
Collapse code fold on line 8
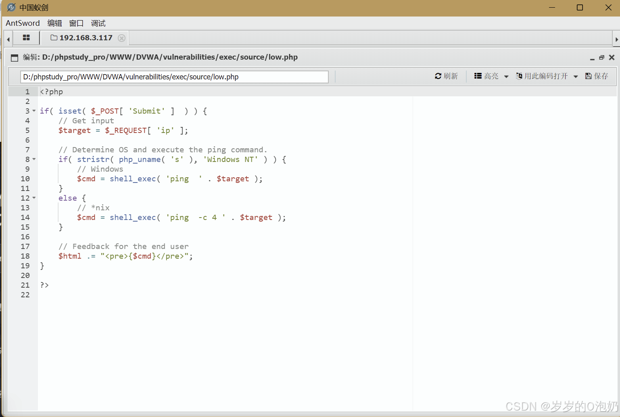click(34, 159)
